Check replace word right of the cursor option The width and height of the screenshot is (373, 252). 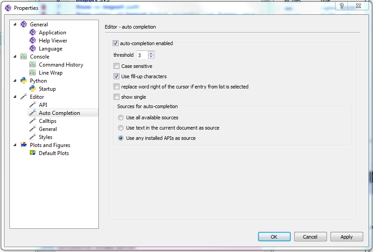(116, 87)
